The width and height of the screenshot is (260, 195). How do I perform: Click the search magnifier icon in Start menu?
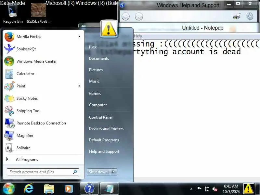(x=75, y=172)
